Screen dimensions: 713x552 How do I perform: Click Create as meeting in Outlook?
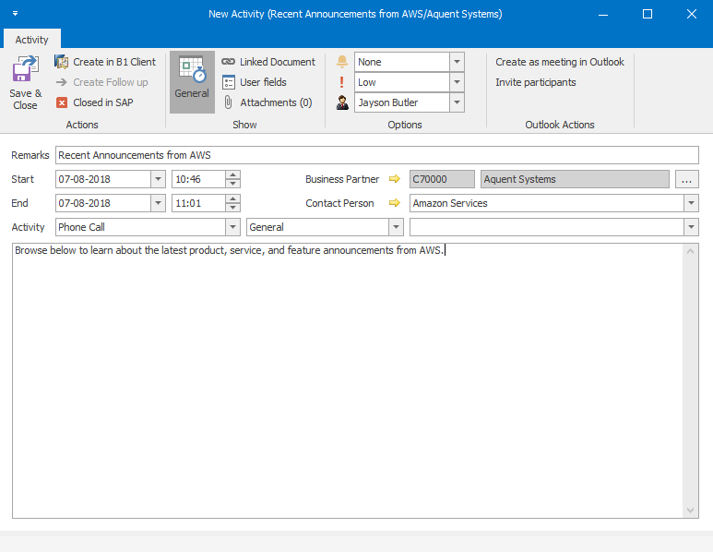[x=560, y=62]
